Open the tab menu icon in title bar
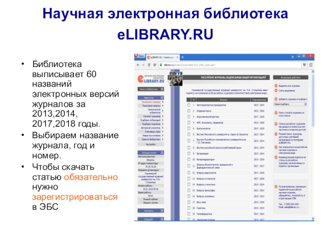This screenshot has height=248, width=331. (293, 57)
